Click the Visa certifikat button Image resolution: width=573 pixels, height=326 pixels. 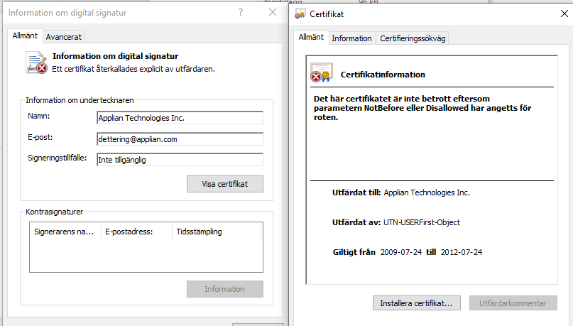pyautogui.click(x=225, y=184)
